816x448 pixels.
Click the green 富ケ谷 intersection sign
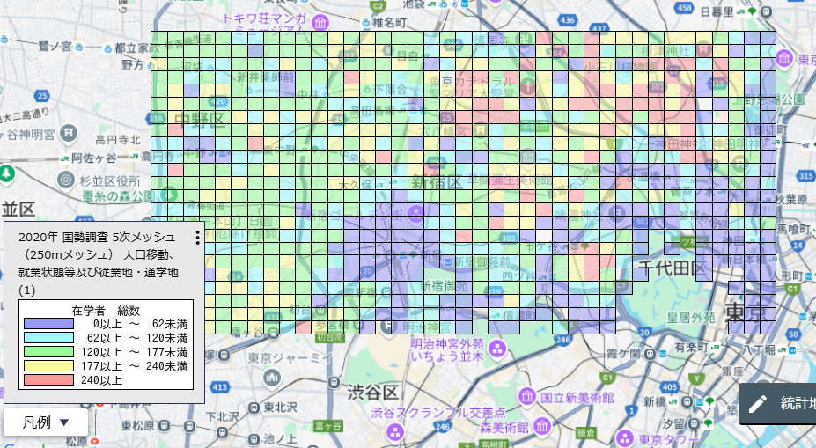[x=327, y=426]
